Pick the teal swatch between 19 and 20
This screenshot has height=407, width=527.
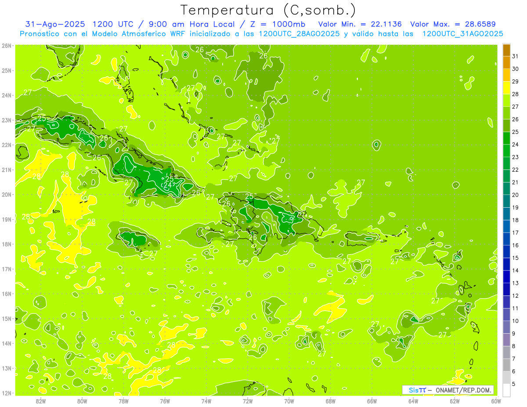point(506,201)
